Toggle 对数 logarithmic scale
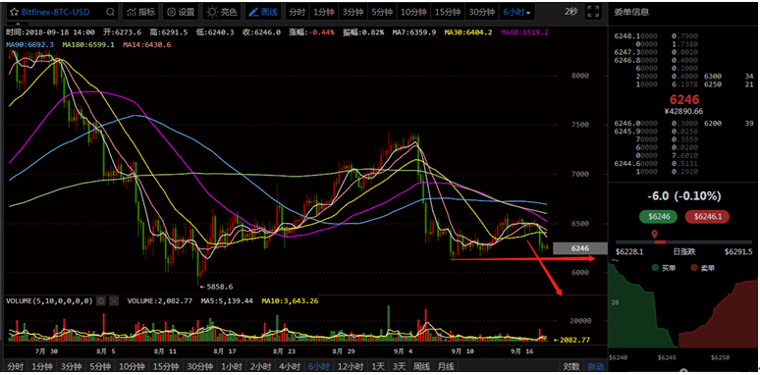760x375 pixels. tap(570, 367)
